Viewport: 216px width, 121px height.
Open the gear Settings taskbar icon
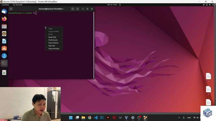(x=133, y=118)
